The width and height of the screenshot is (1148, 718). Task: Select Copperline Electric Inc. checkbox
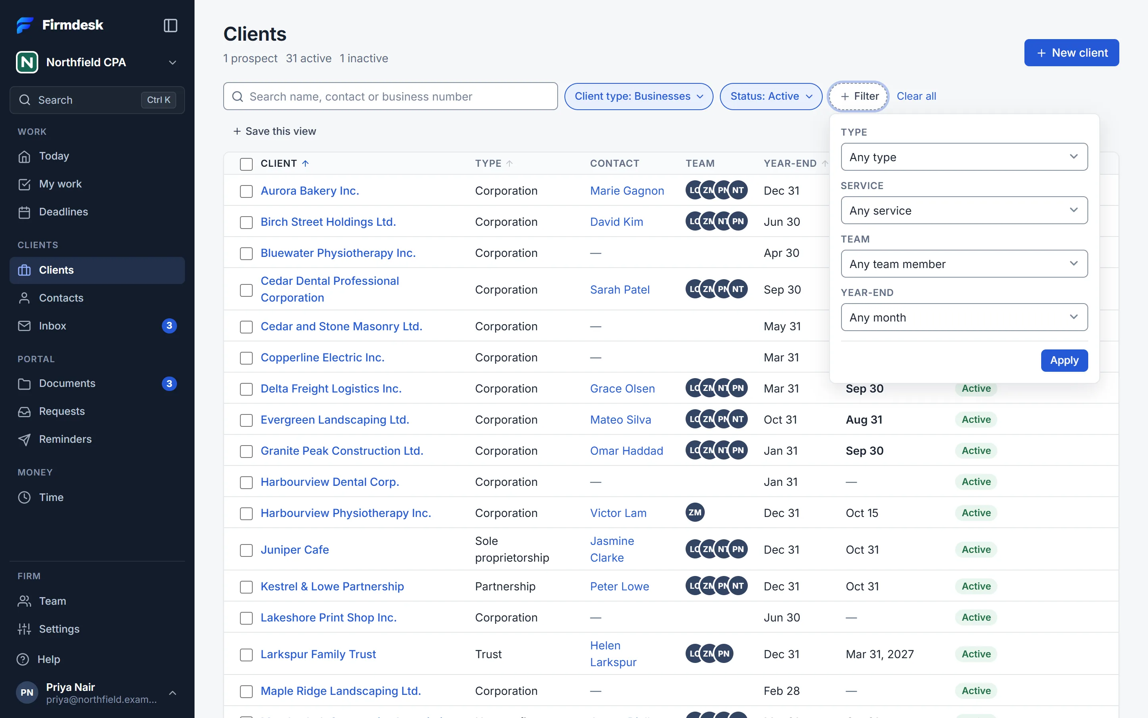(x=246, y=358)
